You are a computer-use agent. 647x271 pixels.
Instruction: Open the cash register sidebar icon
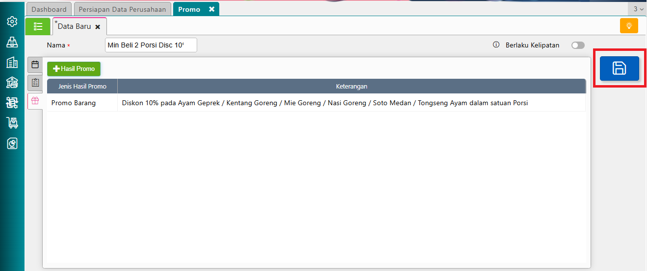click(x=12, y=42)
